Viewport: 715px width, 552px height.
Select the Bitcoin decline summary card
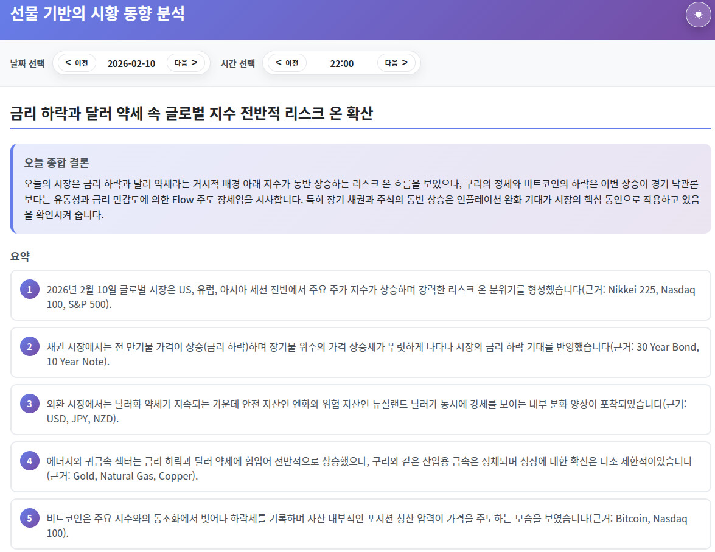pyautogui.click(x=360, y=524)
